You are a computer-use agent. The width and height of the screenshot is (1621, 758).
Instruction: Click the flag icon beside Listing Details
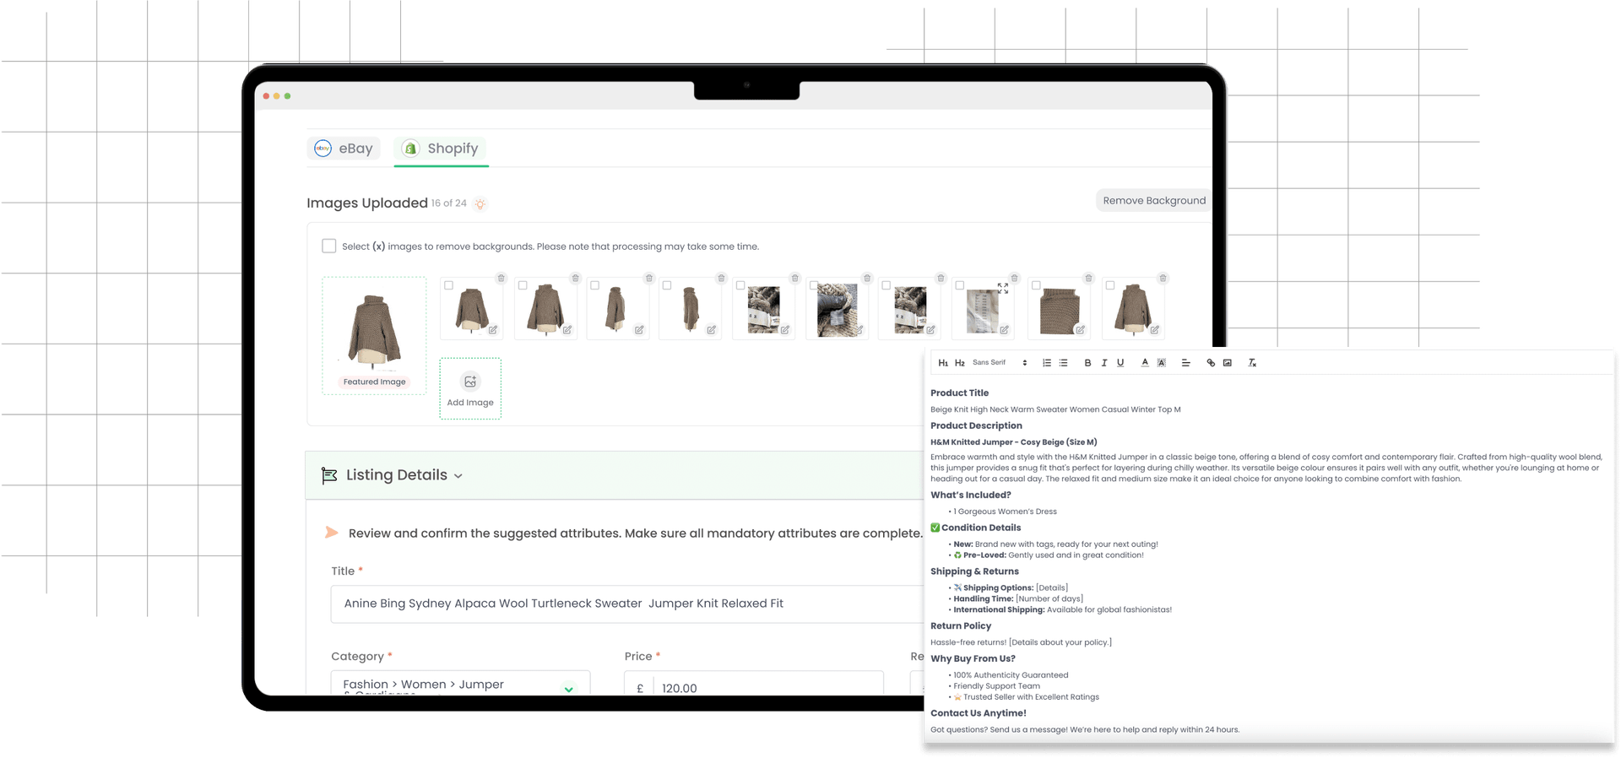tap(329, 475)
